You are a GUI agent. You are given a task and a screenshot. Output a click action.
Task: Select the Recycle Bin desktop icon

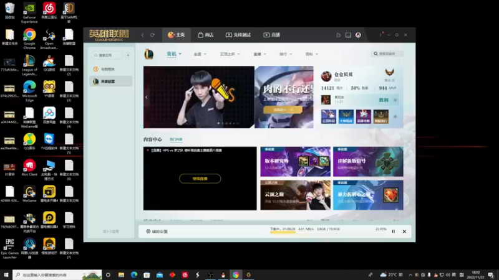(9, 11)
